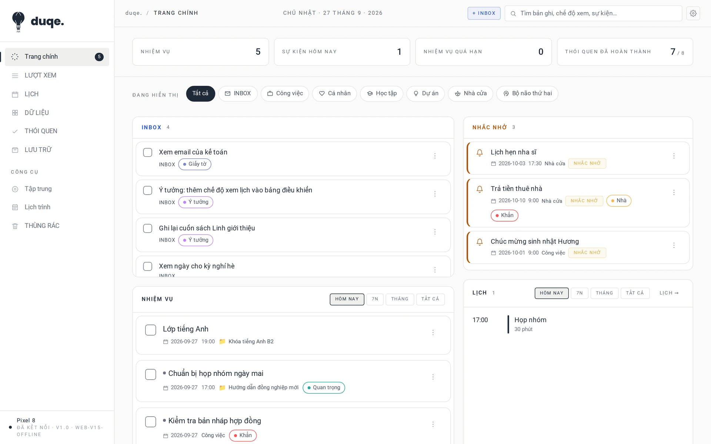This screenshot has width=711, height=444.
Task: Select the Công việc filter chip
Action: pyautogui.click(x=285, y=94)
